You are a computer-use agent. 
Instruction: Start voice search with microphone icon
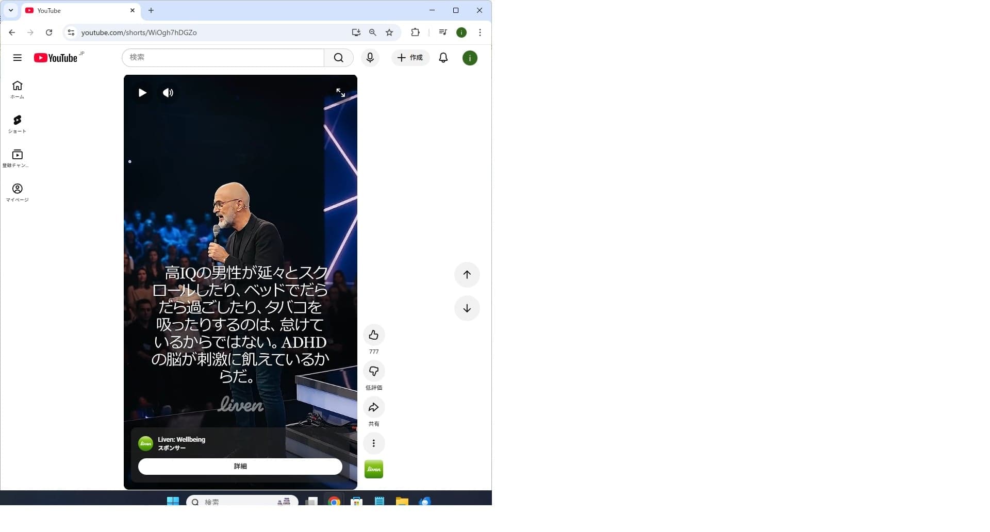370,58
